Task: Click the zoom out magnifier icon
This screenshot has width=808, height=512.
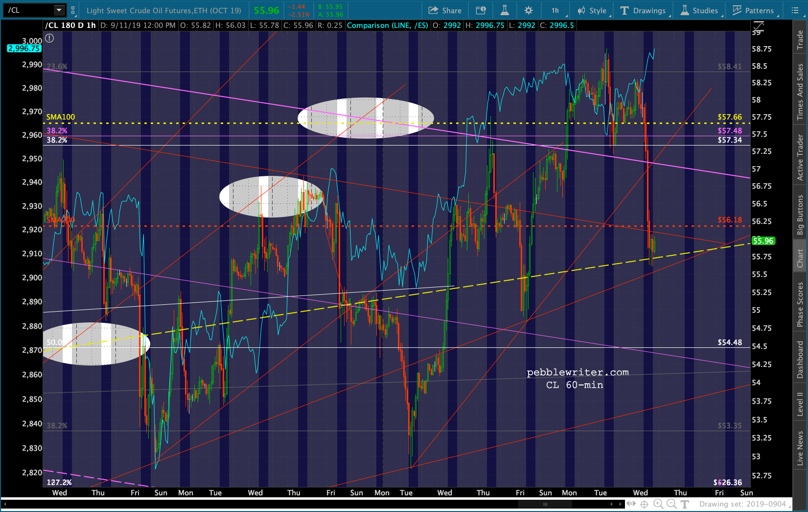Action: coord(671,504)
